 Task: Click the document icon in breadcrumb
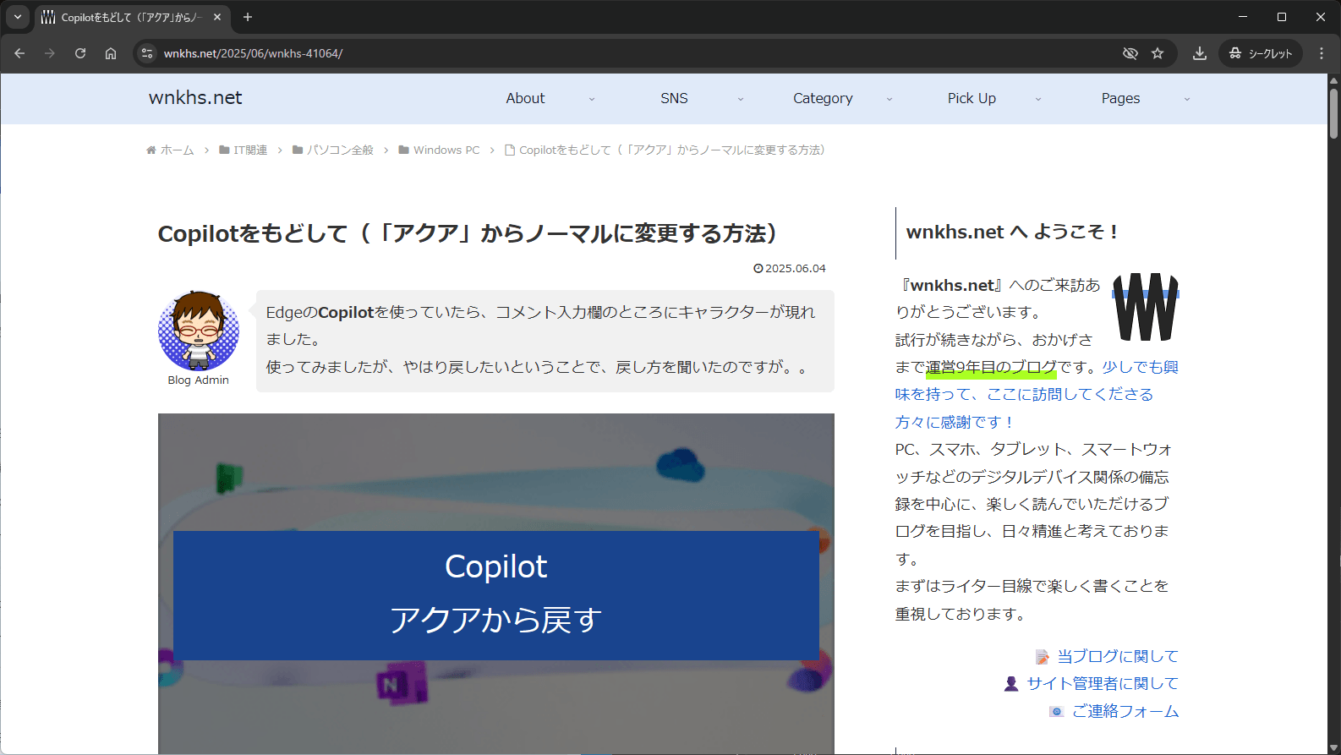tap(510, 150)
